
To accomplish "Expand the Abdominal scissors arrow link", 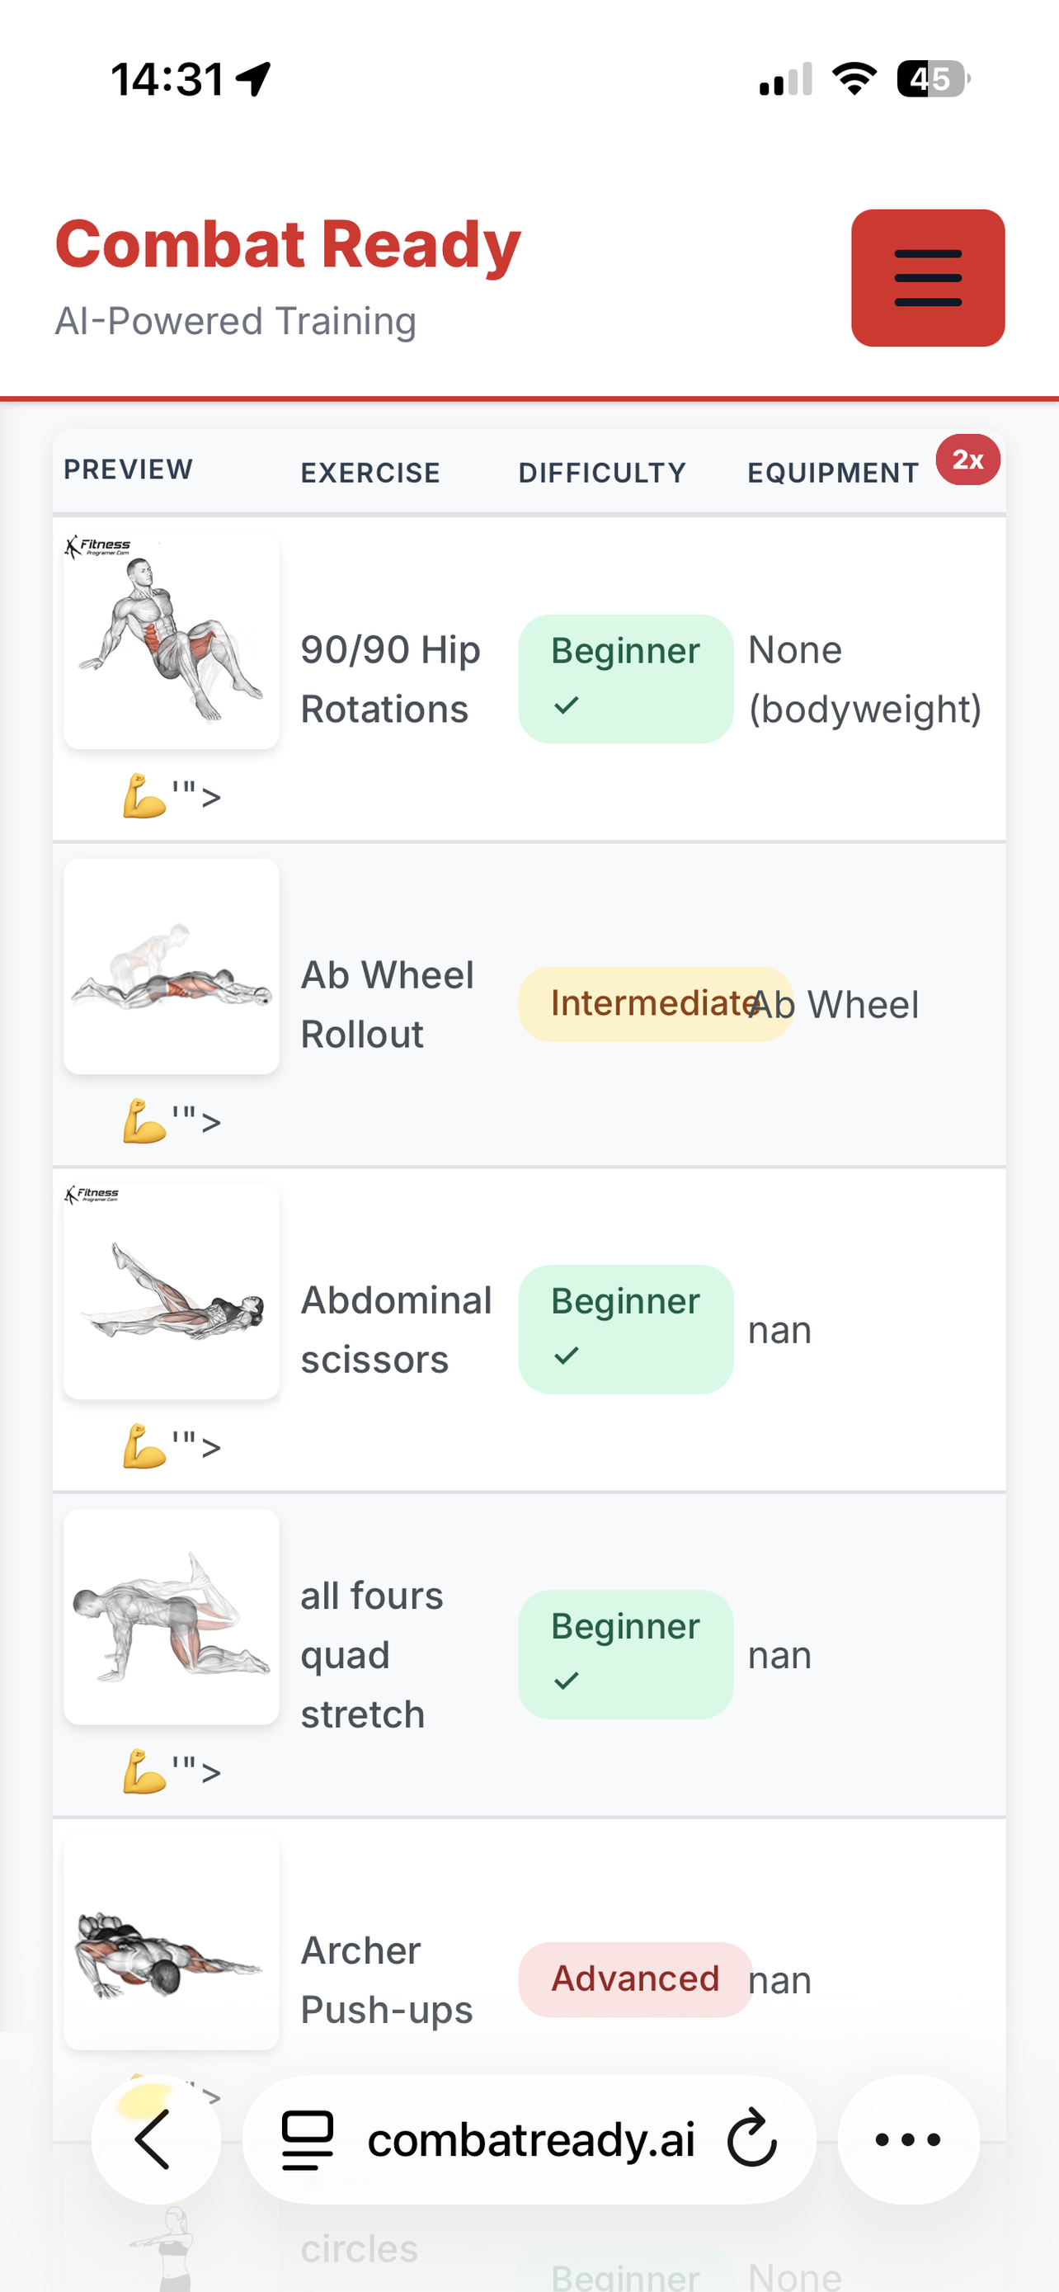I will pos(211,1447).
